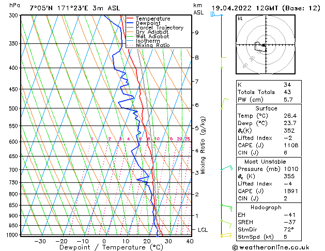Click the wind barb at 700 hPa
Viewport: 325px width, 251px height.
point(227,167)
